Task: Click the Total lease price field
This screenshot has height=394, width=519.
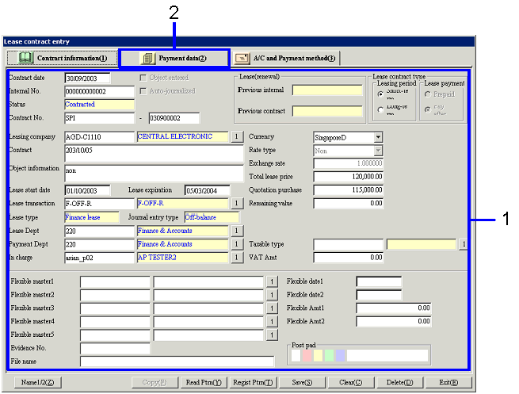Action: pyautogui.click(x=349, y=177)
